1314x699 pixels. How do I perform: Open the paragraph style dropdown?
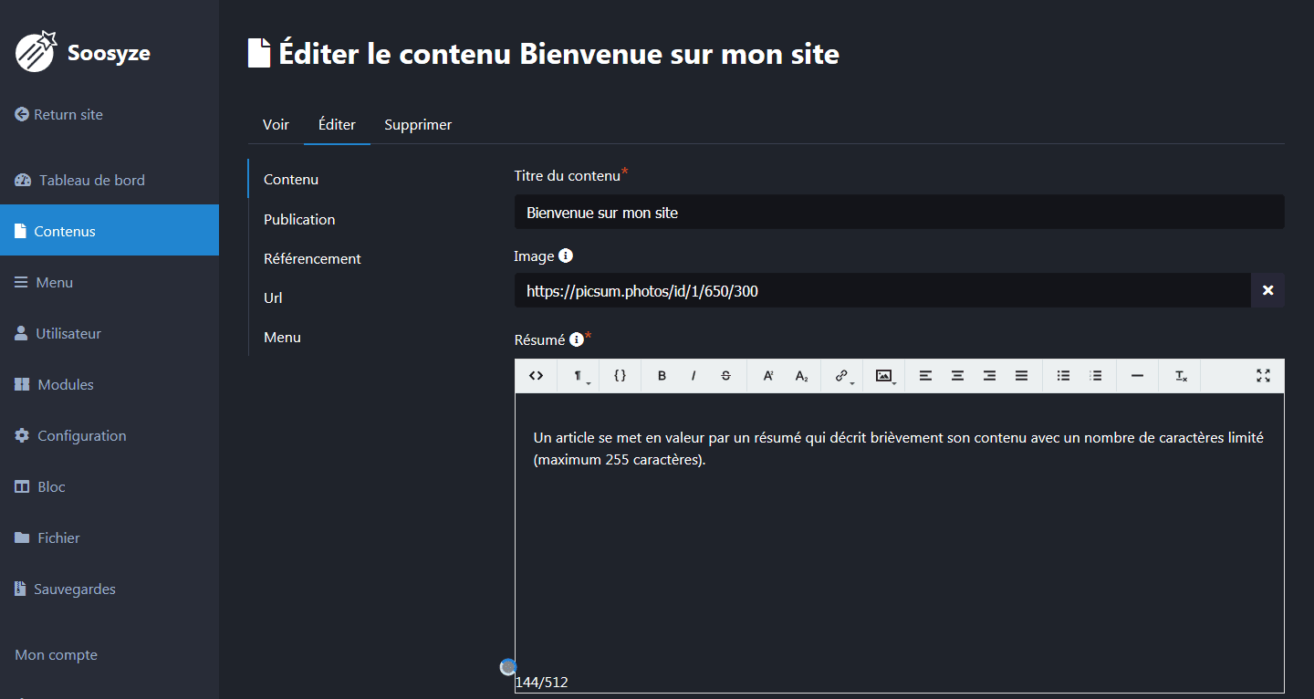coord(579,376)
